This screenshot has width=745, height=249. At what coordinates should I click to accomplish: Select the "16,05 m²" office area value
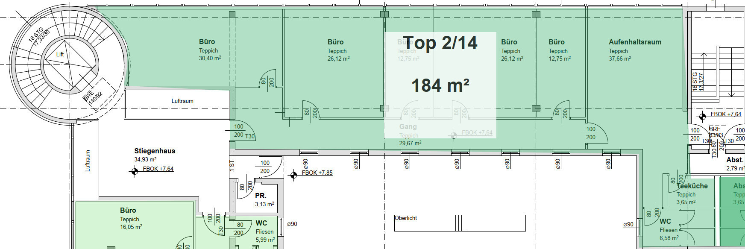tap(131, 227)
